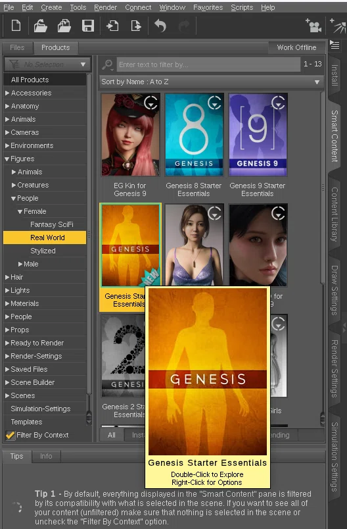Image resolution: width=347 pixels, height=529 pixels.
Task: Select the Stylized category
Action: point(45,251)
